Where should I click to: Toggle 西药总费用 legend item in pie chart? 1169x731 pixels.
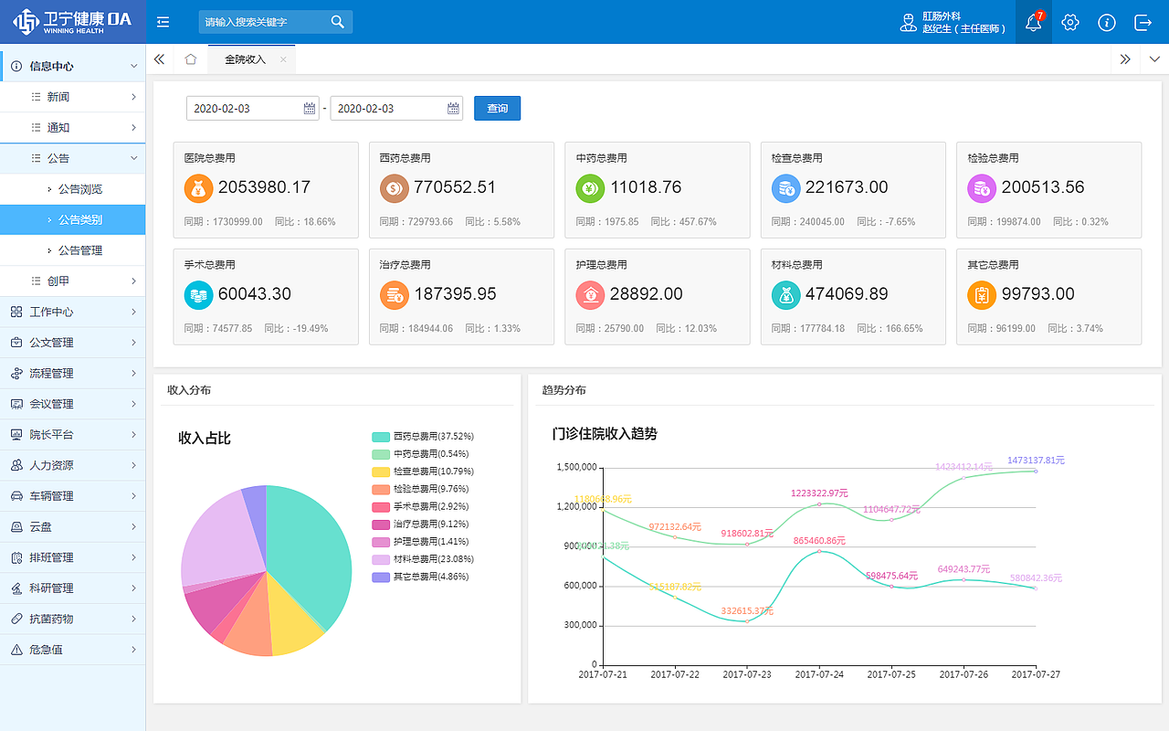click(x=423, y=437)
